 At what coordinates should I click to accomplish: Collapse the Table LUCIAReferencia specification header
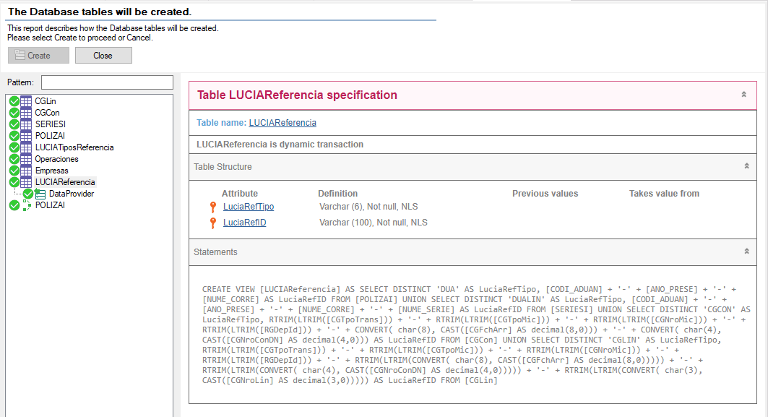pyautogui.click(x=743, y=95)
